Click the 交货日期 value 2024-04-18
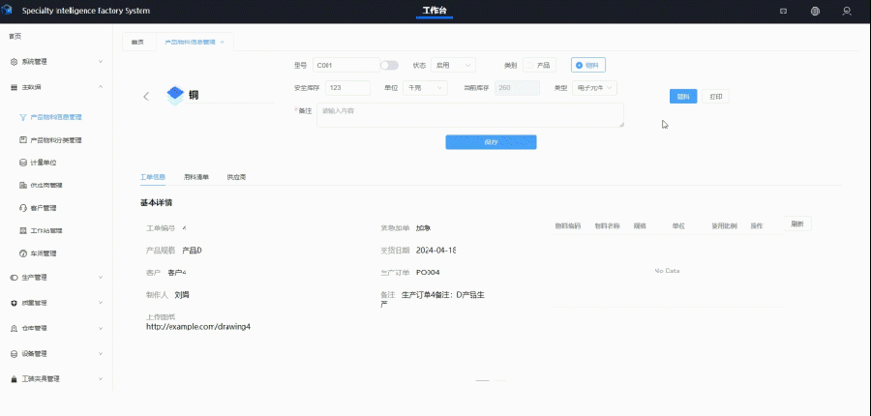 coord(436,251)
